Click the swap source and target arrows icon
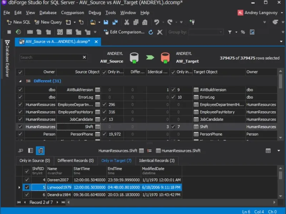The image size is (286, 214). pyautogui.click(x=243, y=32)
